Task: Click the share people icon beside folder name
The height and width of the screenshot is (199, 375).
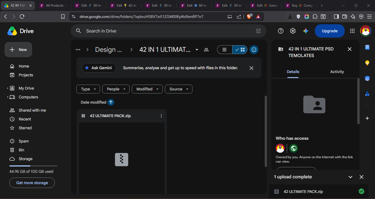Action: 206,50
